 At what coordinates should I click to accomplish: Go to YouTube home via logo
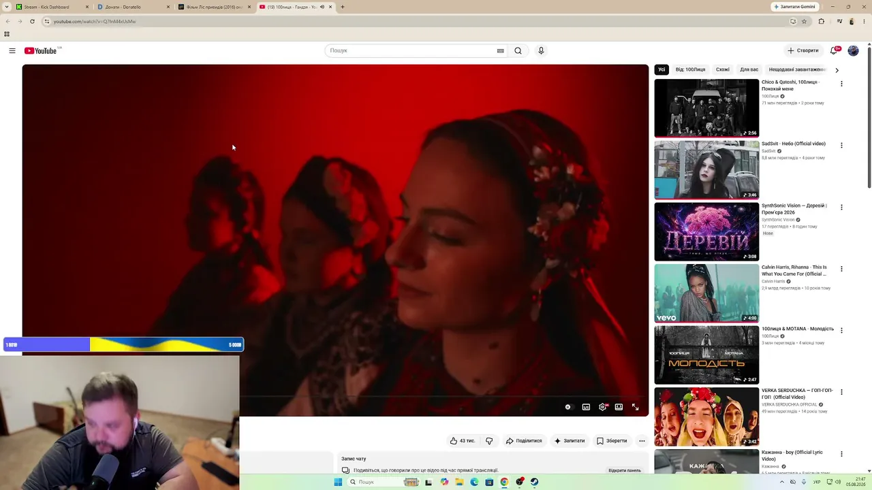coord(41,50)
